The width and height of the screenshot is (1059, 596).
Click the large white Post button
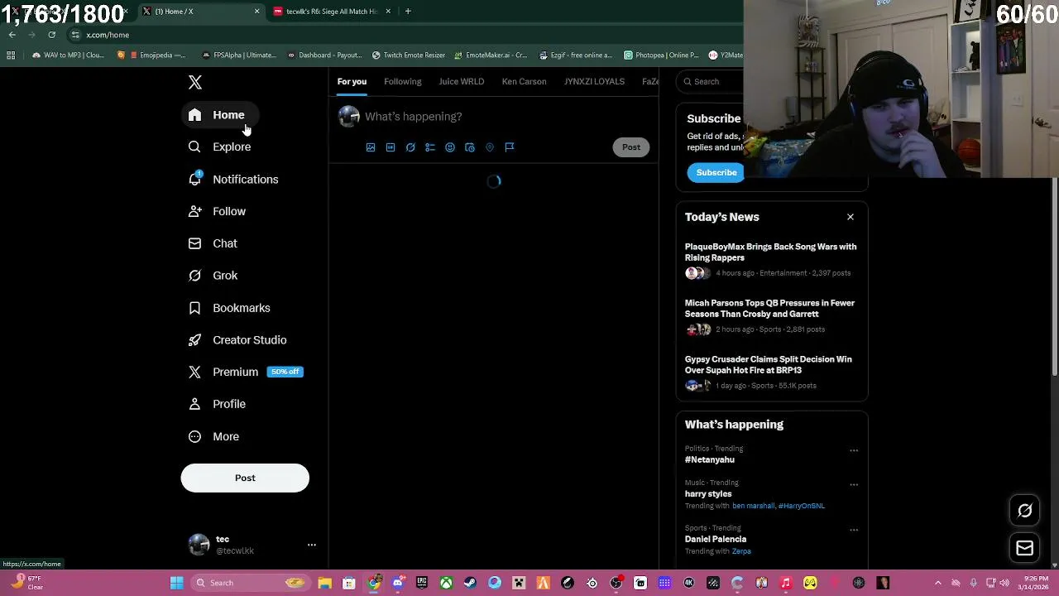click(x=245, y=478)
